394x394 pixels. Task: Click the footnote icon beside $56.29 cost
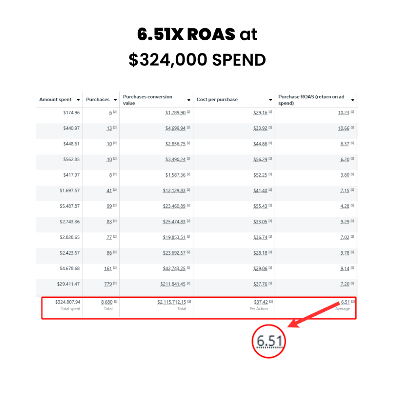click(x=270, y=159)
